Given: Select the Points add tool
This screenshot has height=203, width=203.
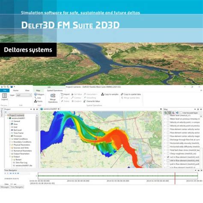Looking at the screenshot, I should (38, 101).
